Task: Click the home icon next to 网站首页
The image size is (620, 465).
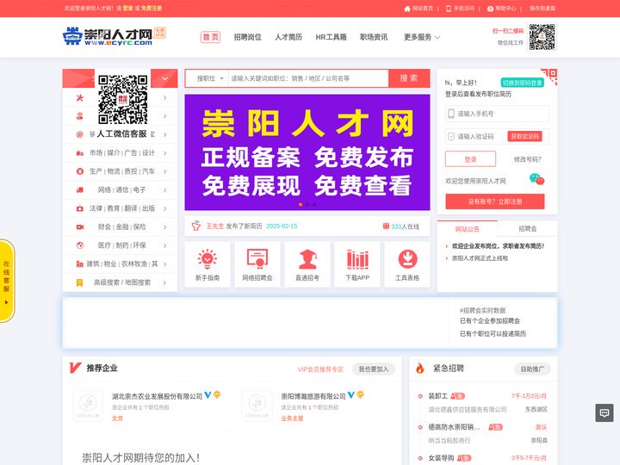Action: [x=406, y=9]
